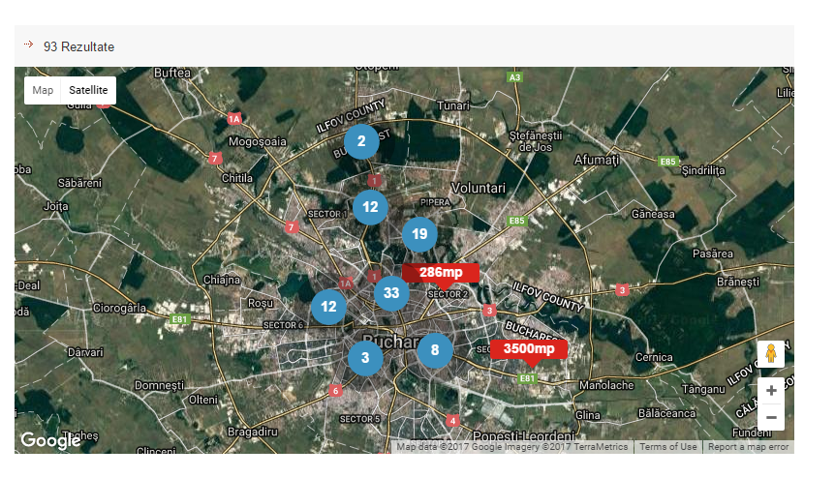Click the Tunari map label
This screenshot has width=835, height=478.
point(453,105)
